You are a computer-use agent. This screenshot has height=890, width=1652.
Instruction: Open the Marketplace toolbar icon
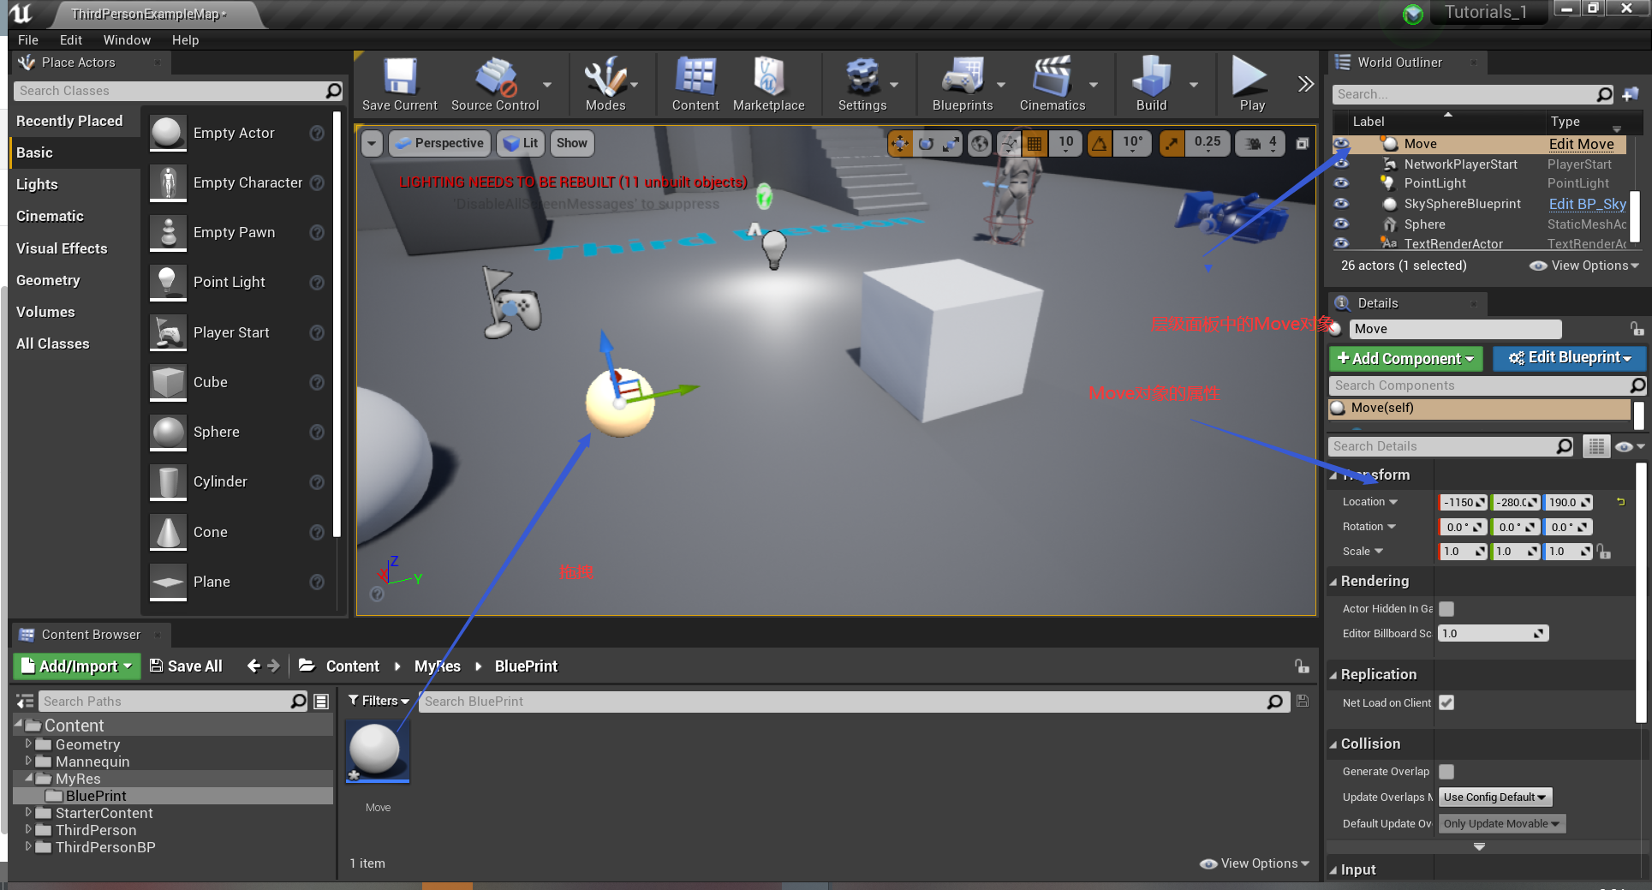click(x=768, y=84)
